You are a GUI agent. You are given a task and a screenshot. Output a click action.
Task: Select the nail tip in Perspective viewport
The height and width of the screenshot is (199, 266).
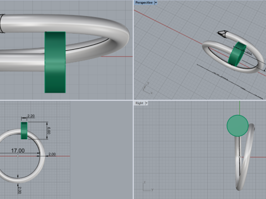[222, 34]
